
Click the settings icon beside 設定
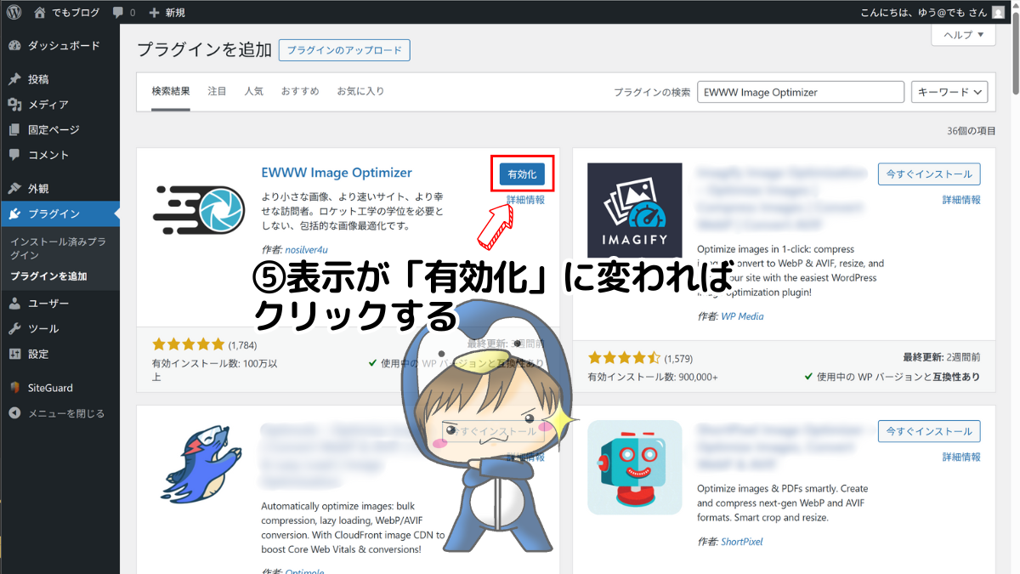point(14,354)
